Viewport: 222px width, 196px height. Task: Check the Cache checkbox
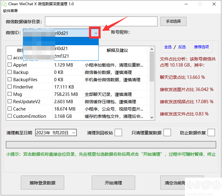[x=9, y=108]
